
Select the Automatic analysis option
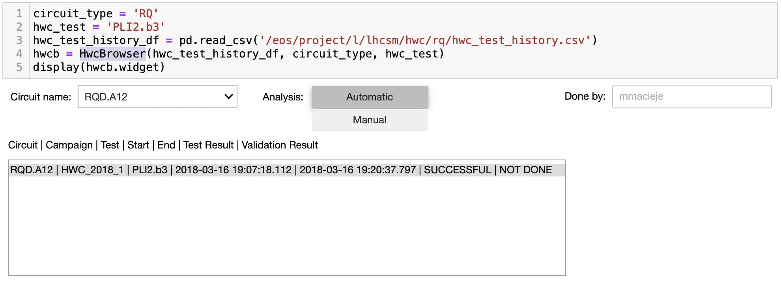(x=370, y=97)
